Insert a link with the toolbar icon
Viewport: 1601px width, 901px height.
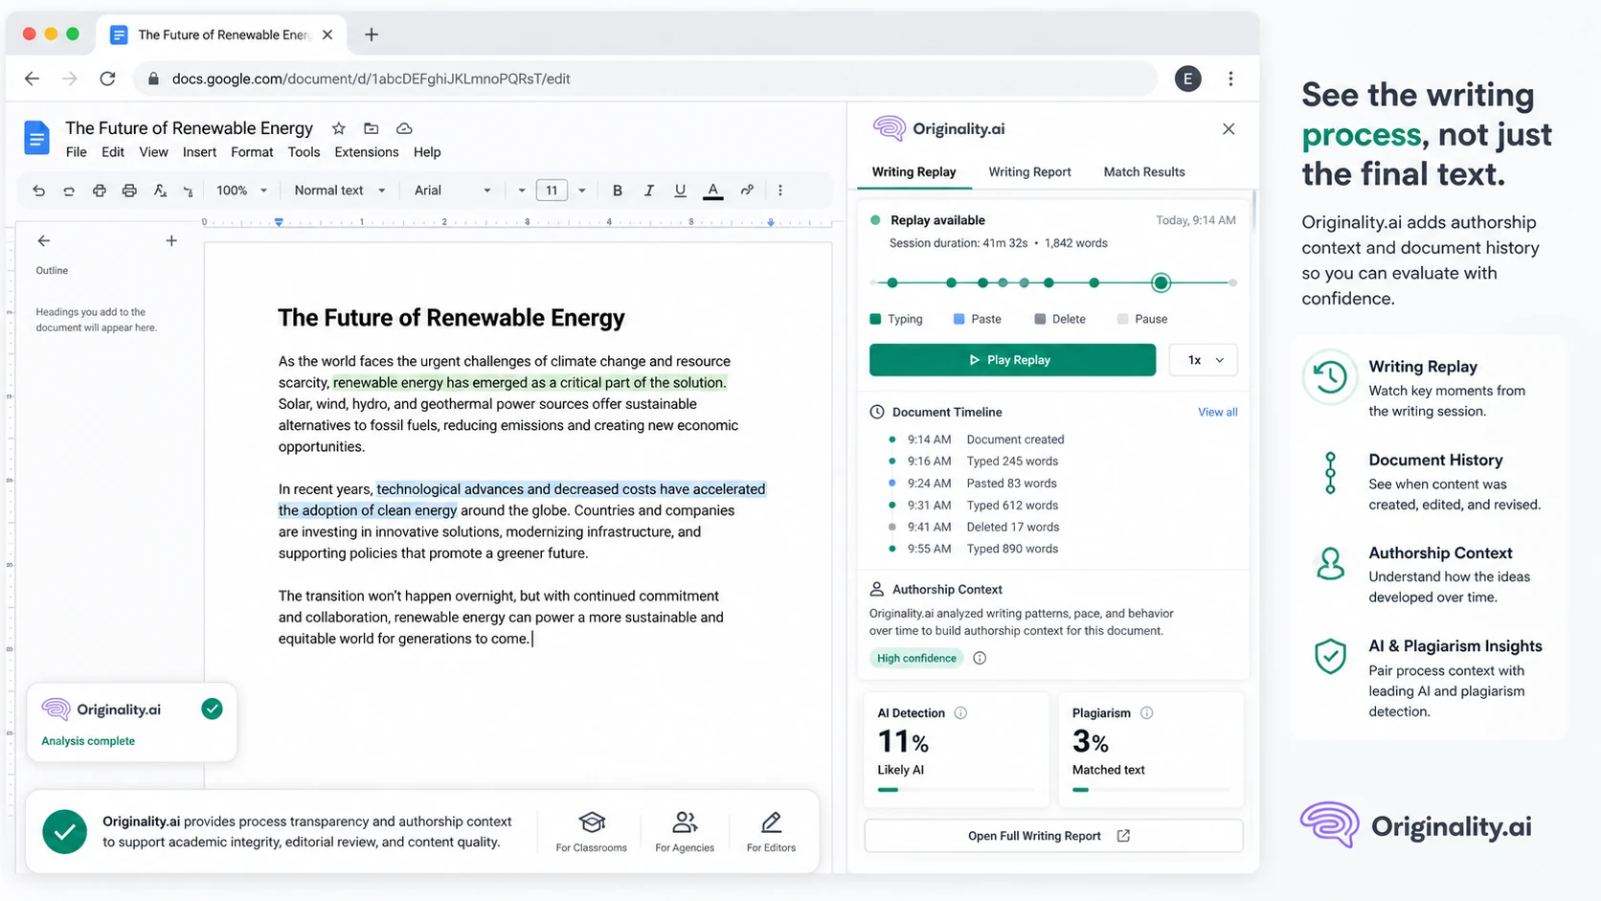[747, 191]
